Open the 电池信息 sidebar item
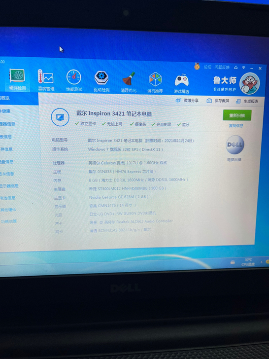Viewport: 269px width, 359px height. 7,198
